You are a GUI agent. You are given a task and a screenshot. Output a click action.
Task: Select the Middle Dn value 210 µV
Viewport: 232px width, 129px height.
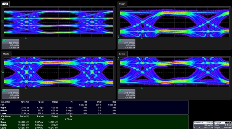coord(54,125)
